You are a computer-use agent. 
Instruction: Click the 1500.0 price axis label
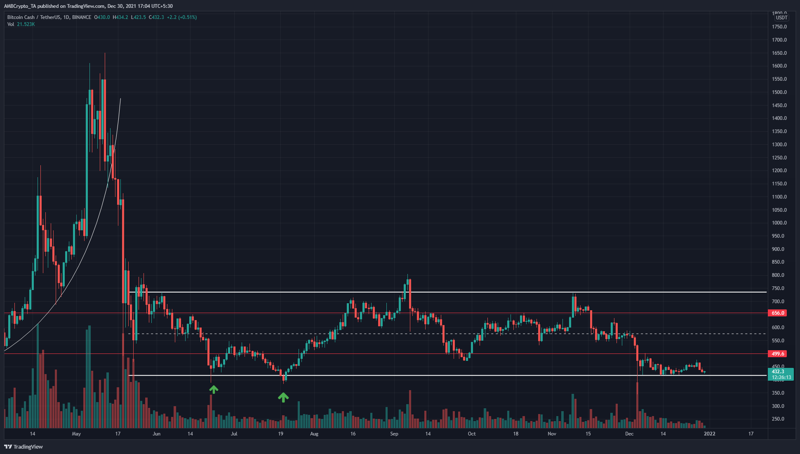coord(779,92)
